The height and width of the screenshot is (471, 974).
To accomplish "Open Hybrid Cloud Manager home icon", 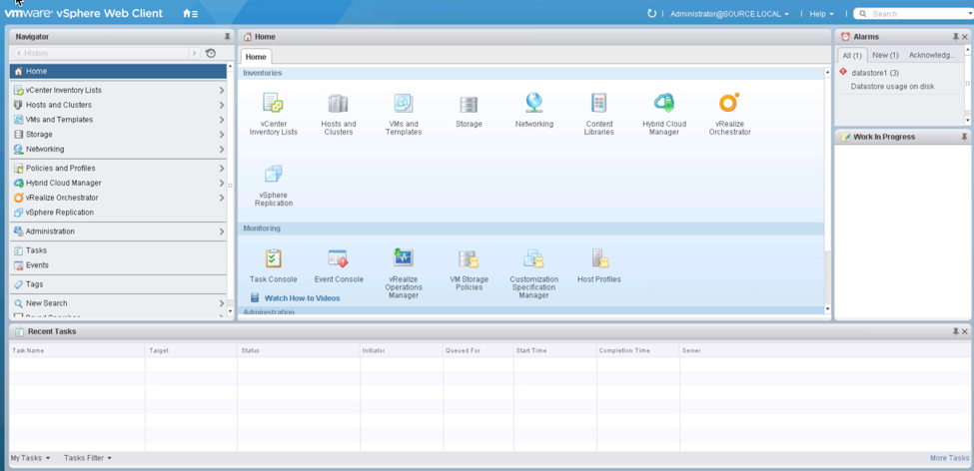I will (664, 103).
